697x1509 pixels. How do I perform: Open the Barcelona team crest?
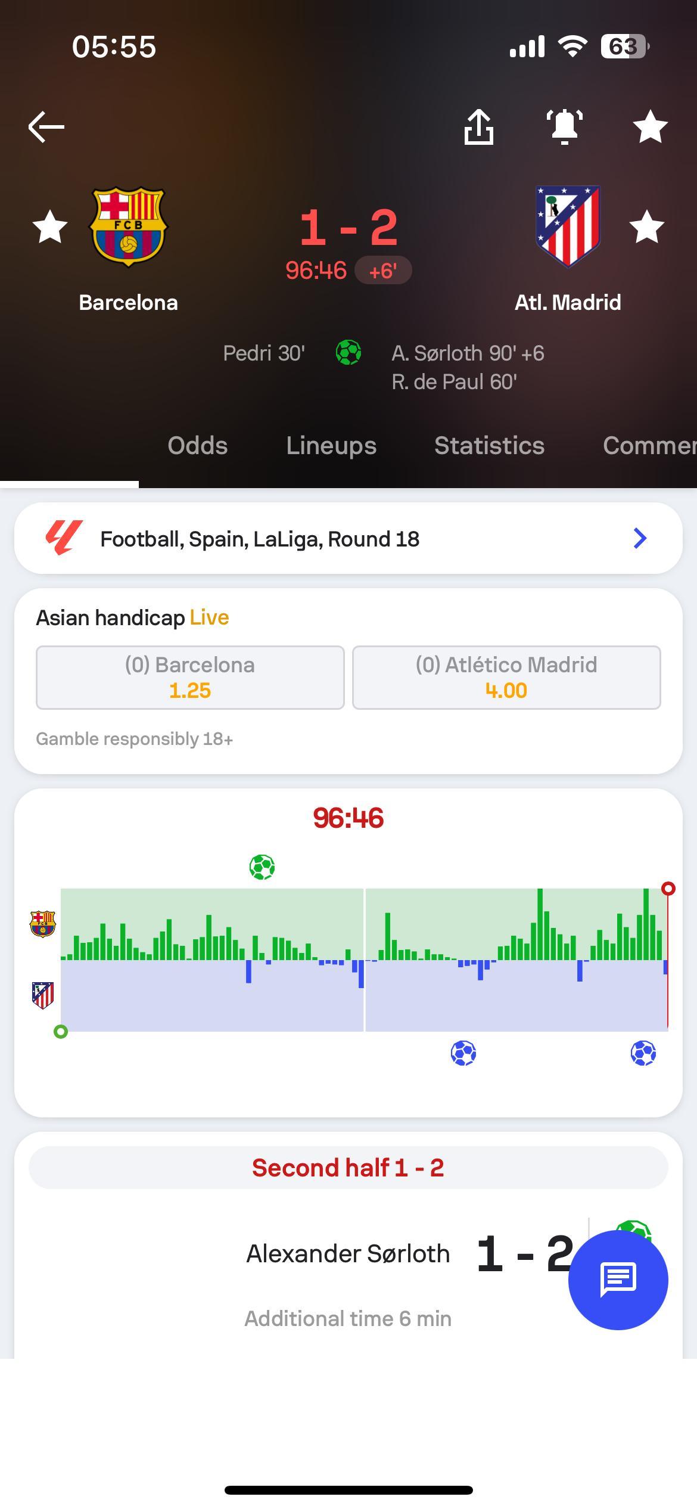click(x=128, y=226)
